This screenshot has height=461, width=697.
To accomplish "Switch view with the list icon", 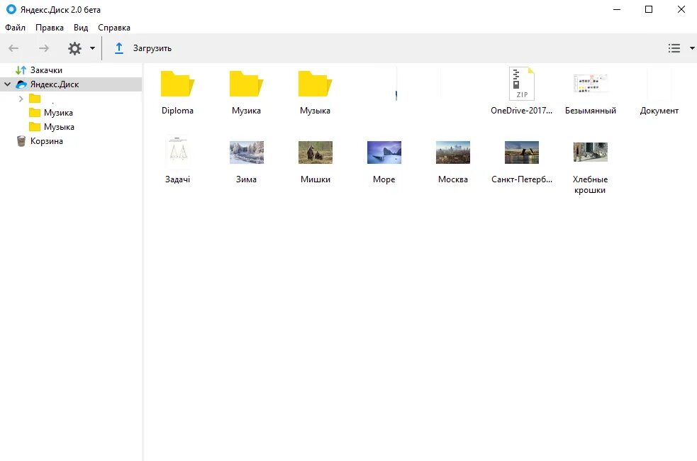I will pyautogui.click(x=674, y=48).
